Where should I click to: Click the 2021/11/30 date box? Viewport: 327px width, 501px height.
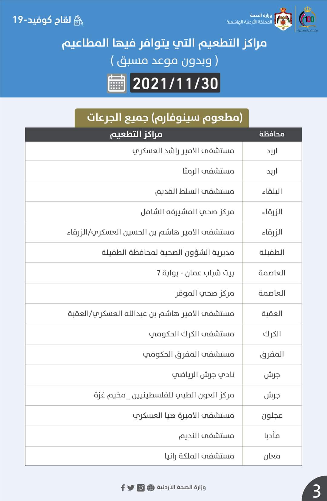coord(175,83)
